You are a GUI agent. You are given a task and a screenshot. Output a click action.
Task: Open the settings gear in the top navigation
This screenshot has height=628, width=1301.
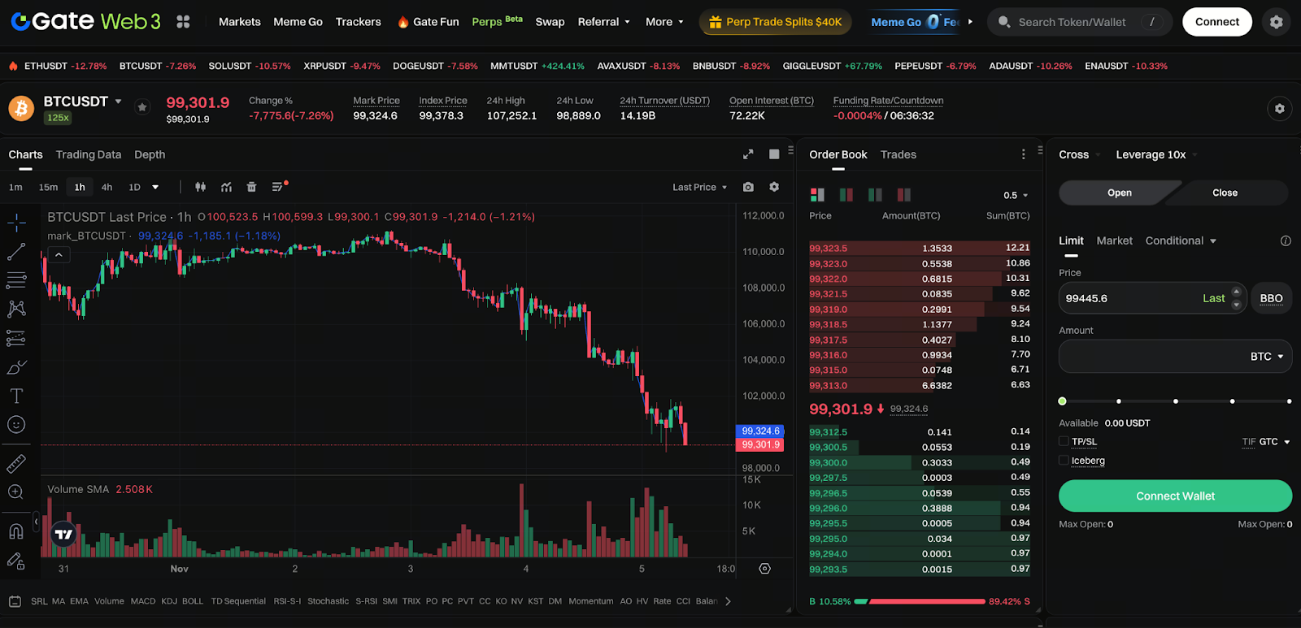point(1276,22)
